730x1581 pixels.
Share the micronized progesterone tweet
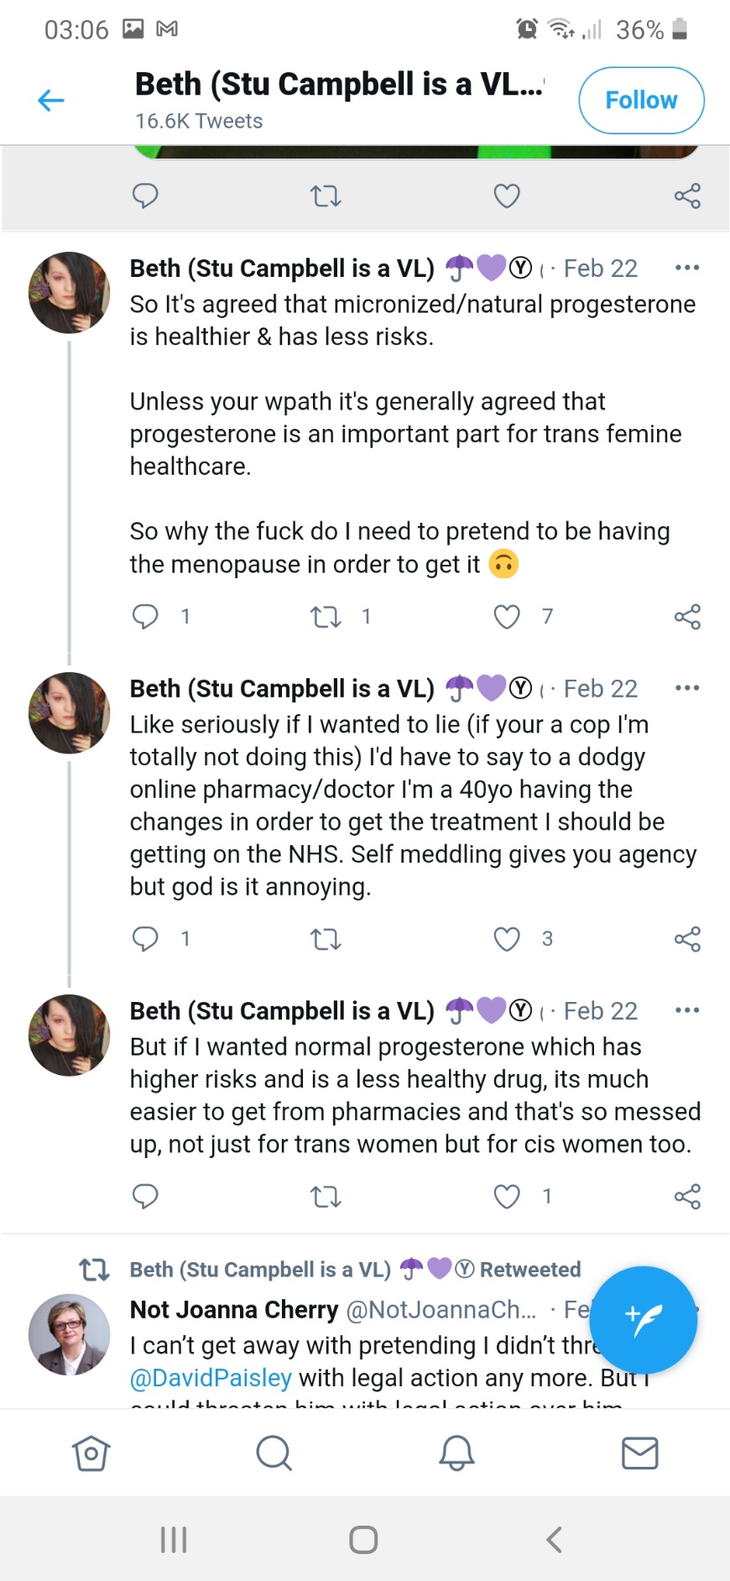[687, 617]
